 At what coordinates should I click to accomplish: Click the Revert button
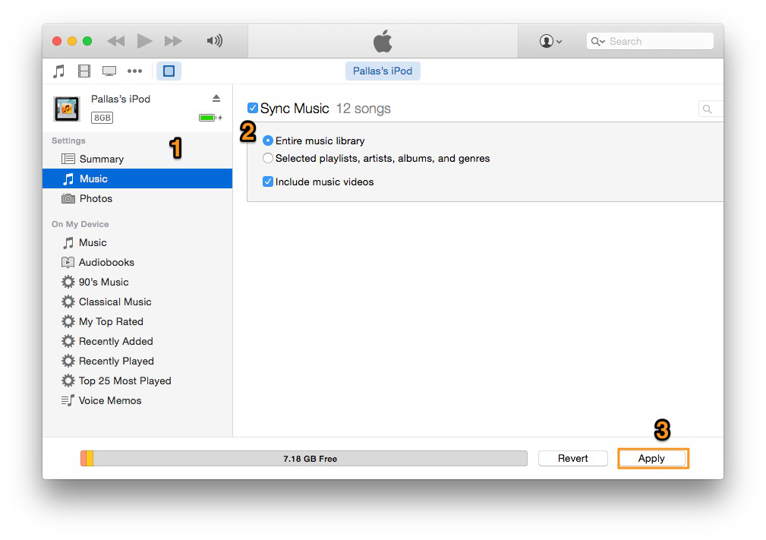click(573, 459)
